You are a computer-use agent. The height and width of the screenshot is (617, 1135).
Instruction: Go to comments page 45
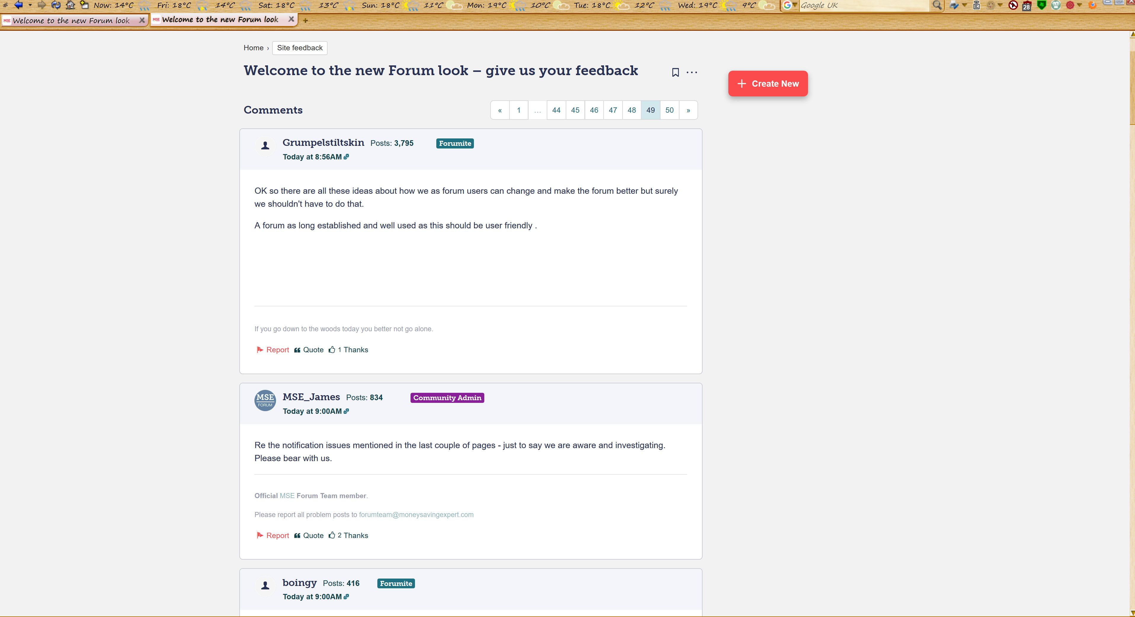[x=575, y=110]
